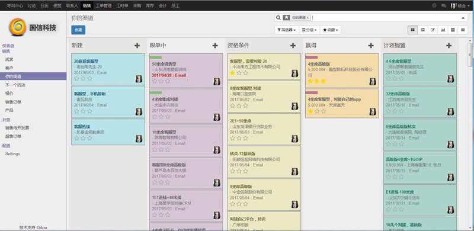Screen dimensions: 474x231
Task: Click green color tag on 4坐席集成对接 card
Action: click(x=156, y=92)
